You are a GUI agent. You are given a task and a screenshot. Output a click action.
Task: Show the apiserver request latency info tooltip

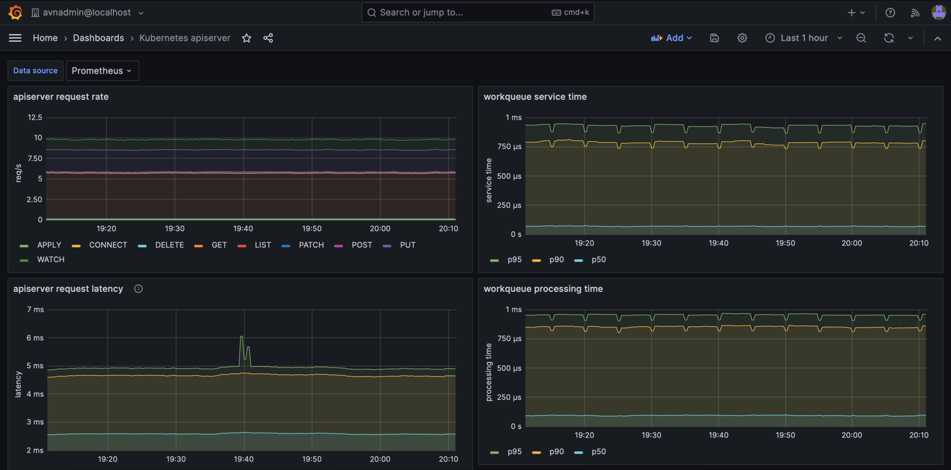click(x=138, y=289)
